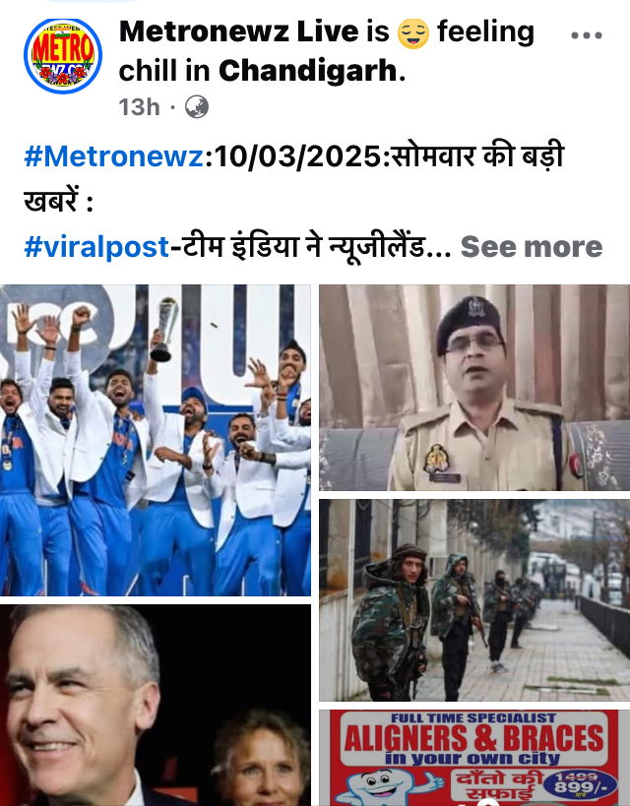Tap the post date text 10/03/2025
Viewport: 630px width, 806px height.
(296, 156)
